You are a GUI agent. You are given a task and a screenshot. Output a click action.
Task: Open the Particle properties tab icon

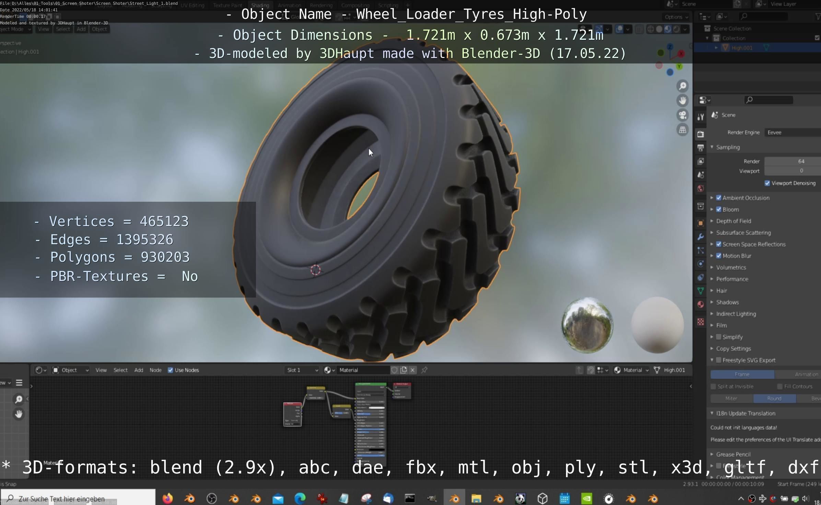pos(701,250)
